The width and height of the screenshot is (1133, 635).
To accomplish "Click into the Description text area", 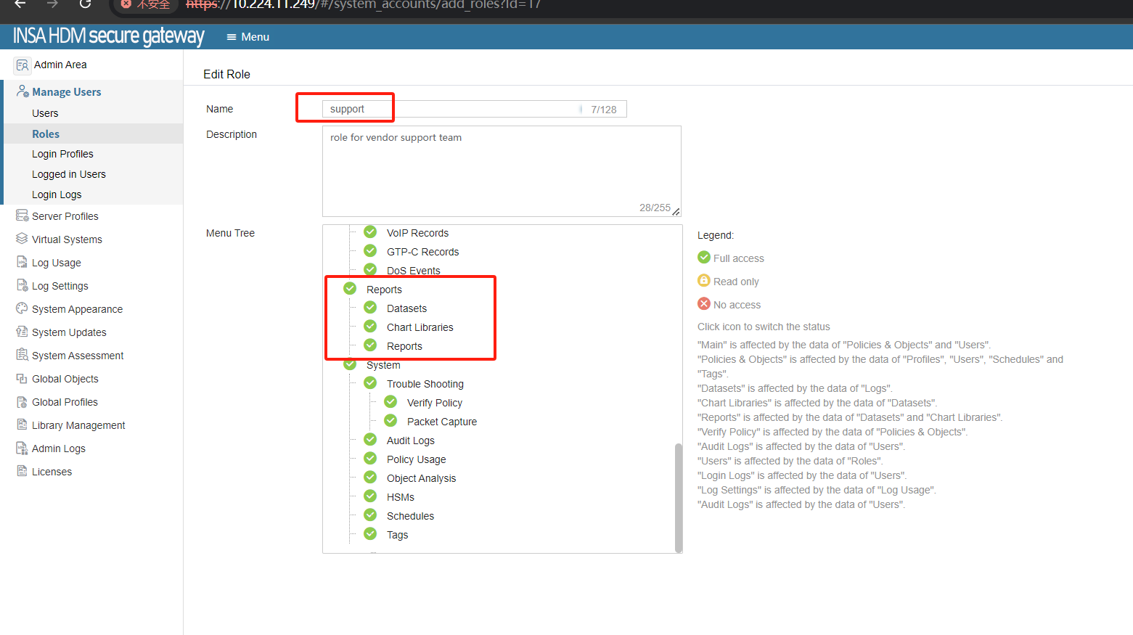I will (501, 171).
